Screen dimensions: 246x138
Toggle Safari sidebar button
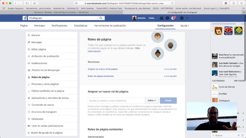coord(27,3)
